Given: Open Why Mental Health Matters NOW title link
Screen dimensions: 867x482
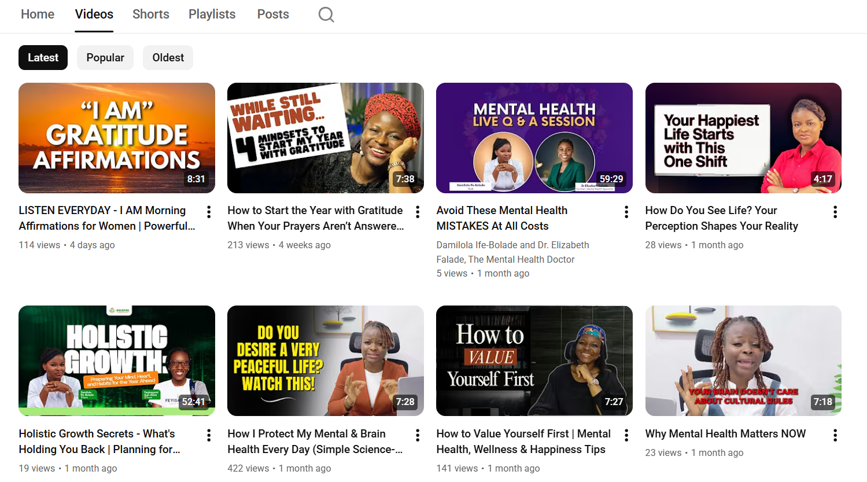Looking at the screenshot, I should pyautogui.click(x=725, y=433).
